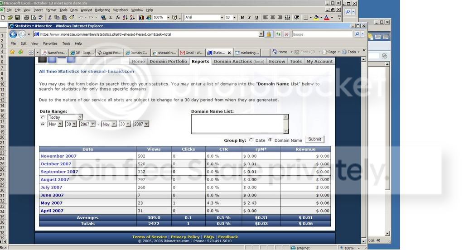Image resolution: width=464 pixels, height=250 pixels.
Task: Open the Feedback footer link
Action: point(228,237)
